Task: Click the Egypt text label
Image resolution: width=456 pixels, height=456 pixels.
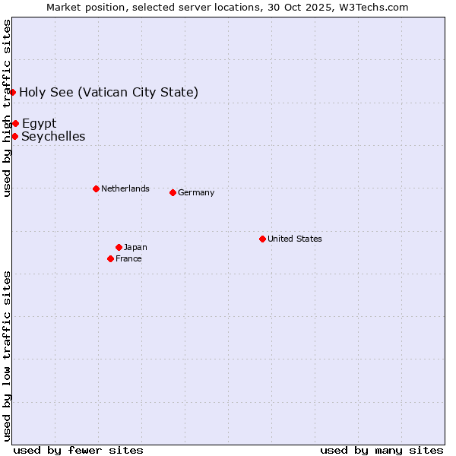Action: 39,124
